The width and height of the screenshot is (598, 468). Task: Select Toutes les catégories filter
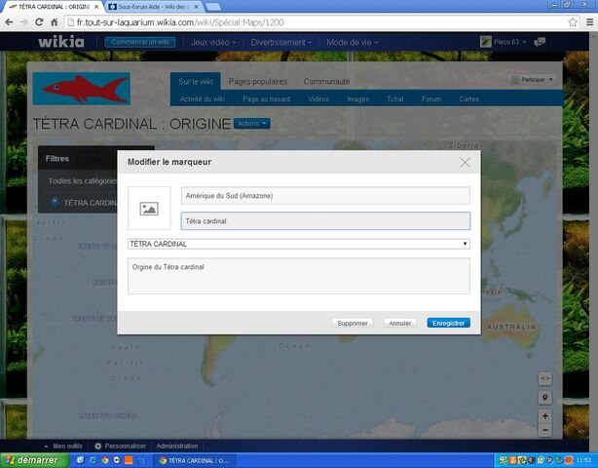pyautogui.click(x=82, y=181)
